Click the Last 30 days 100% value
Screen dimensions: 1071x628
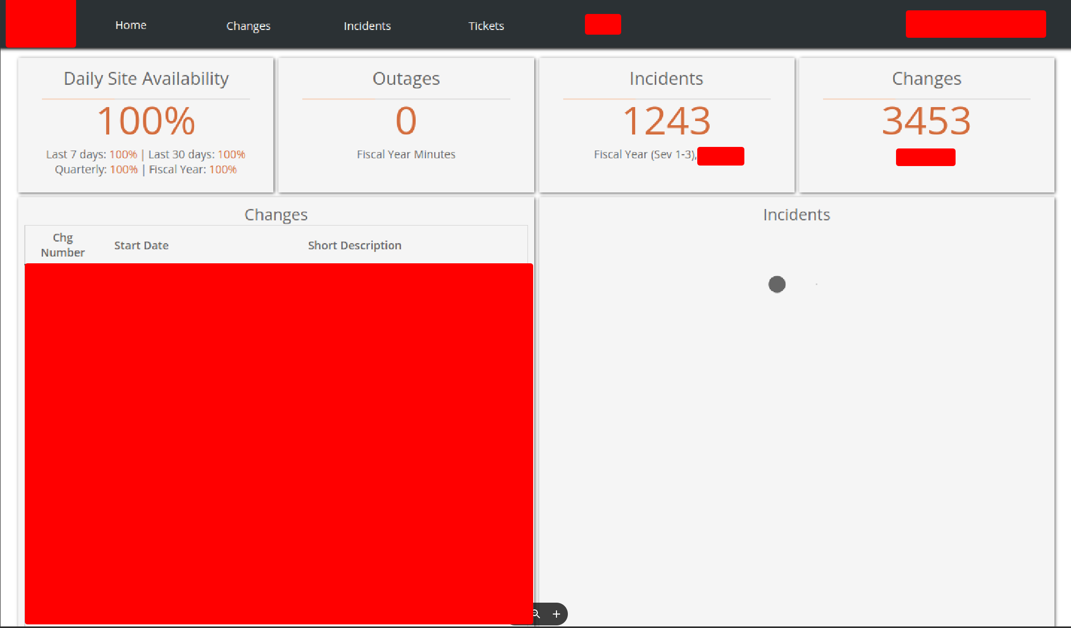click(231, 154)
